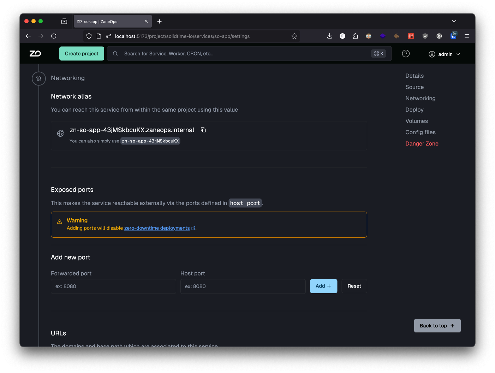Click the Back to top button
This screenshot has width=495, height=373.
pos(437,326)
